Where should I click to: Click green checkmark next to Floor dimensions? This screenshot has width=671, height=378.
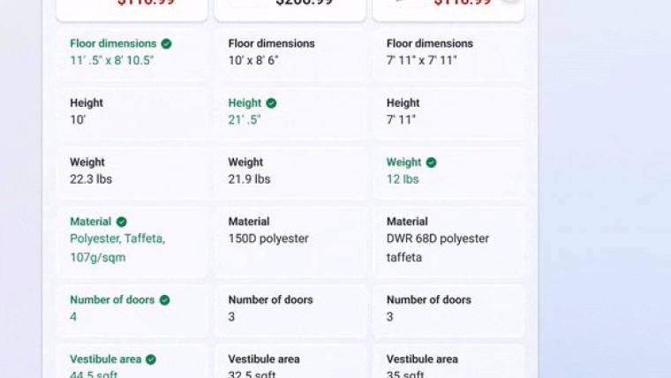tap(167, 43)
